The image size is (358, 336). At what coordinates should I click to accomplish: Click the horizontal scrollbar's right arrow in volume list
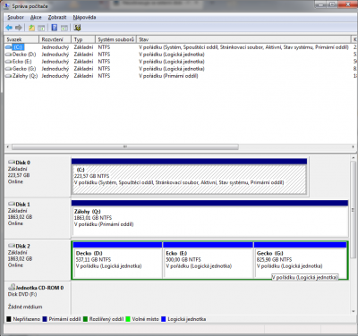click(x=354, y=147)
